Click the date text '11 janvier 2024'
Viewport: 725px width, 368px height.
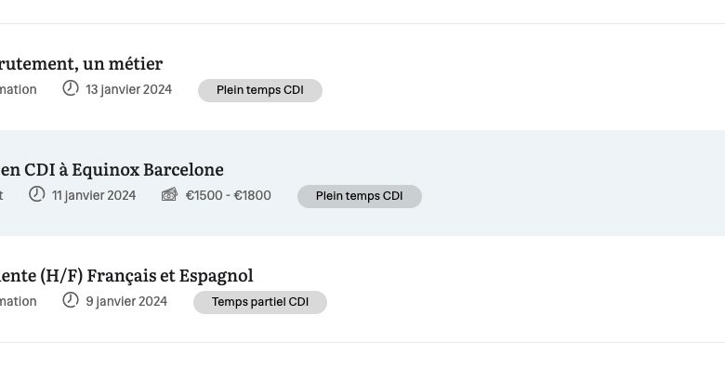[x=94, y=195]
